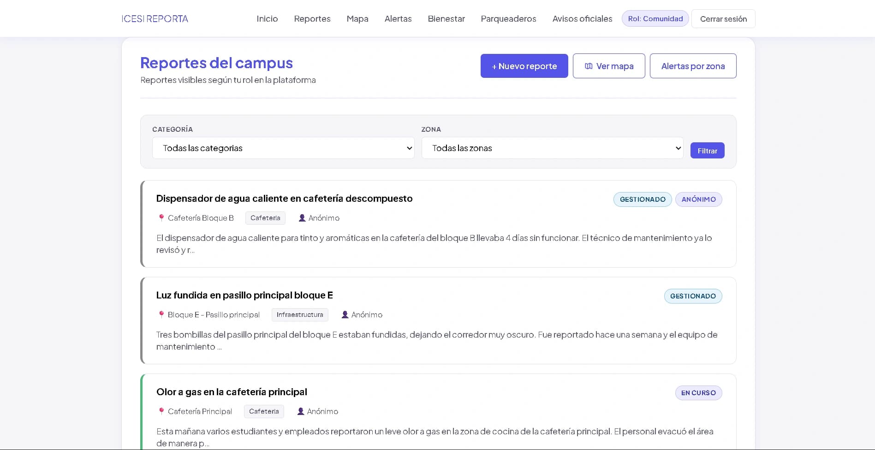This screenshot has height=450, width=875.
Task: Click Cafetería tag in dispensador report
Action: pyautogui.click(x=265, y=218)
